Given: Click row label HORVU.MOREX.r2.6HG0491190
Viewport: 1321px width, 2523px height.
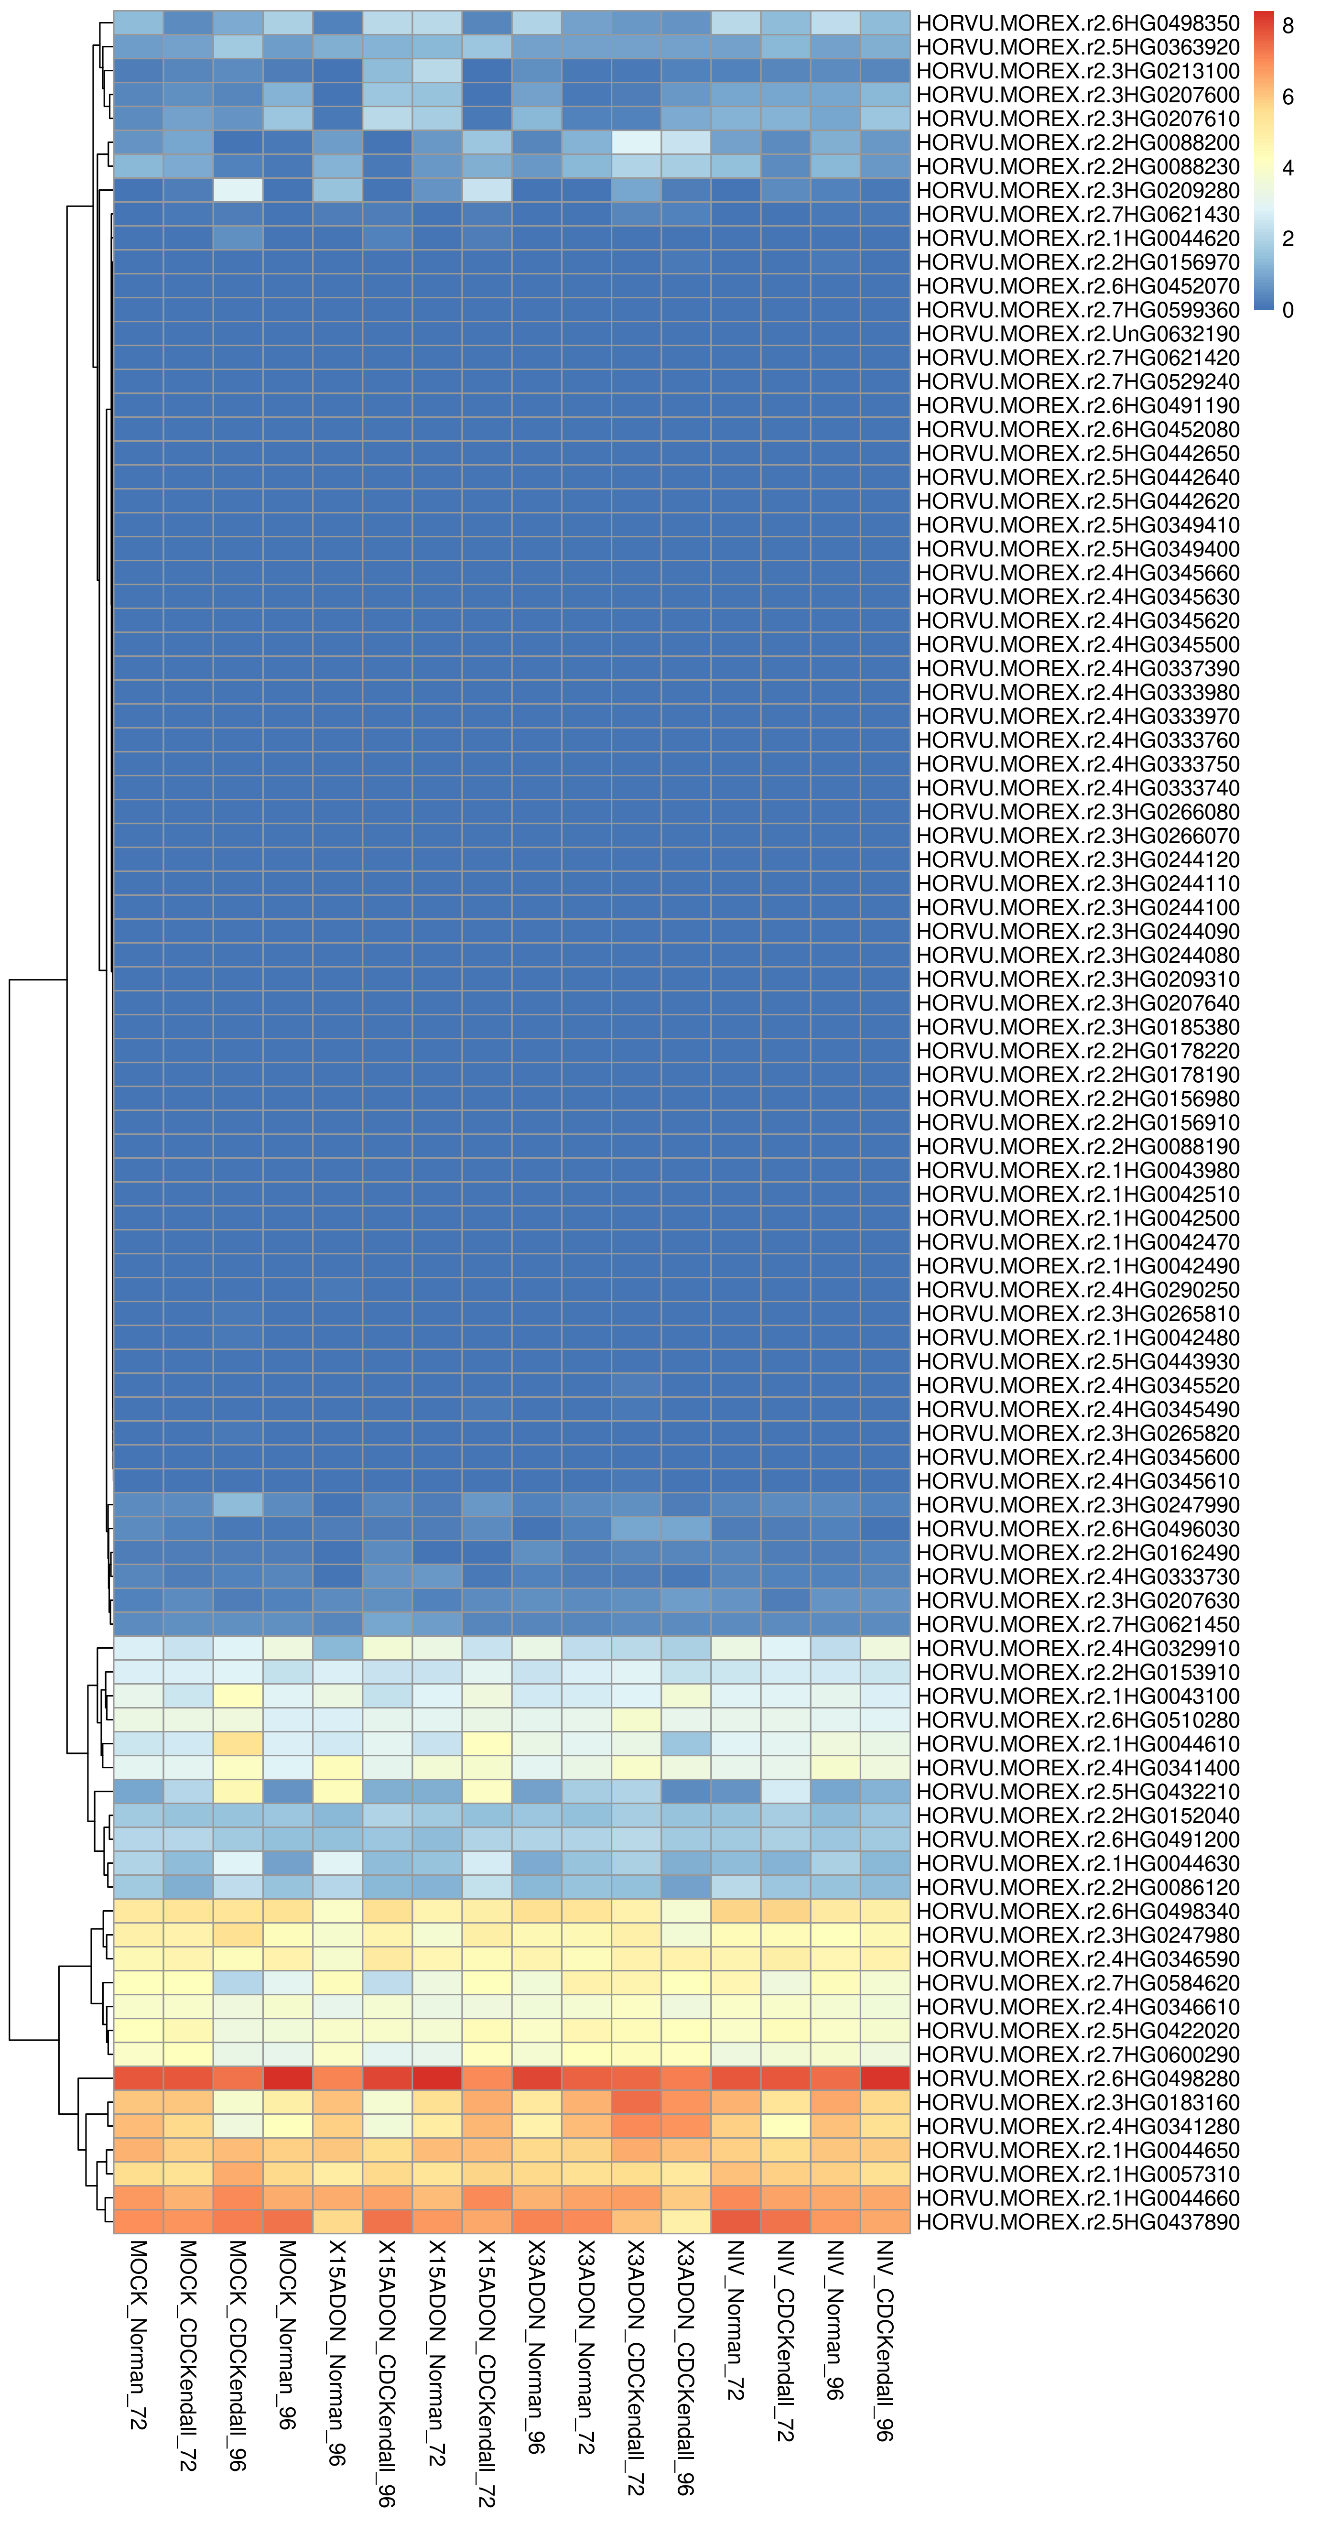Looking at the screenshot, I should click(x=1078, y=405).
